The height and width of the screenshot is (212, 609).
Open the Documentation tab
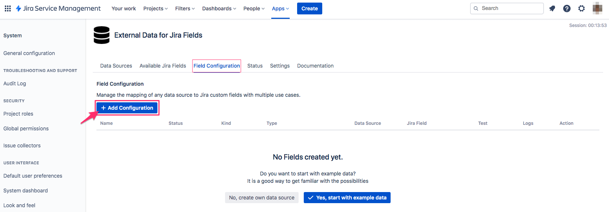tap(315, 66)
